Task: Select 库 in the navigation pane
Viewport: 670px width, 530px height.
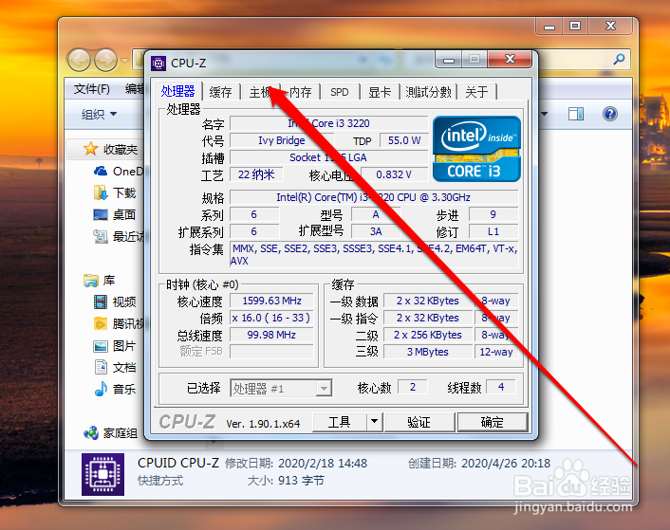Action: 100,281
